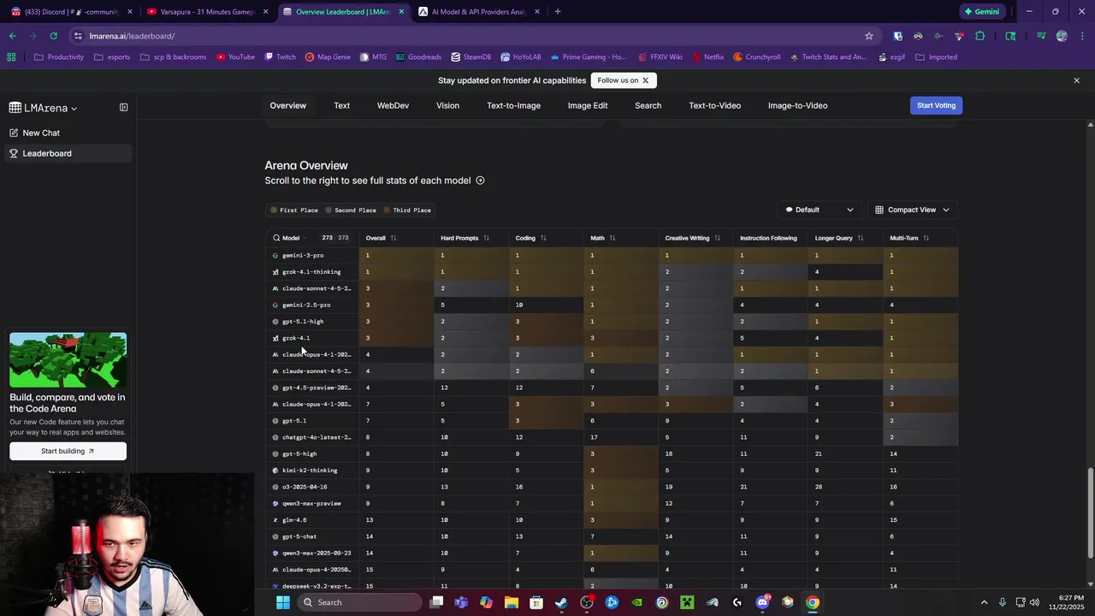This screenshot has height=616, width=1095.
Task: Click the Windows taskbar Search box
Action: point(360,602)
